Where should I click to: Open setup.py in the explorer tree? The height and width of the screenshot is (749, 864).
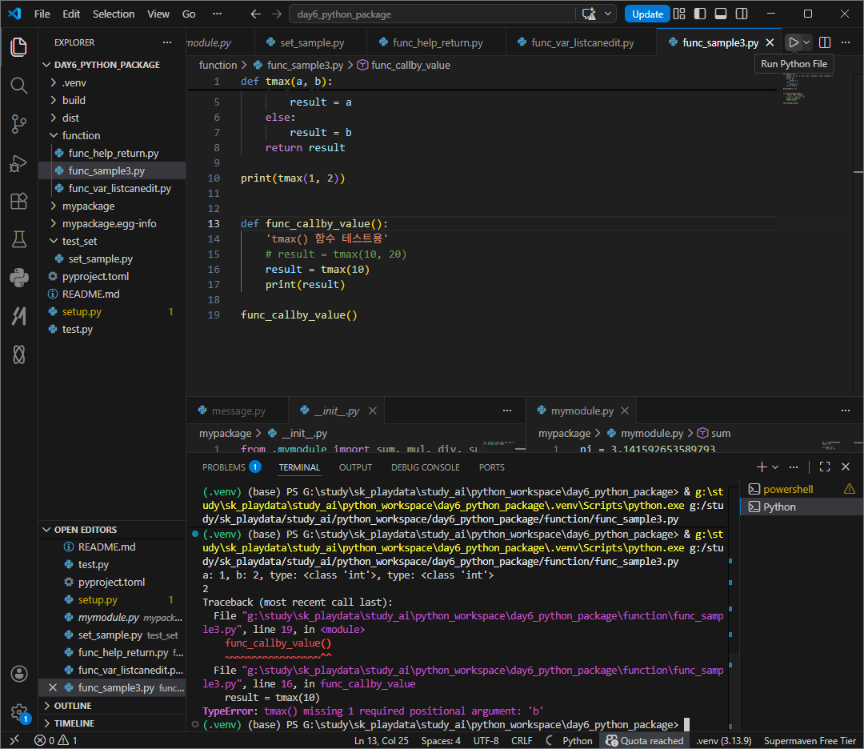point(112,312)
